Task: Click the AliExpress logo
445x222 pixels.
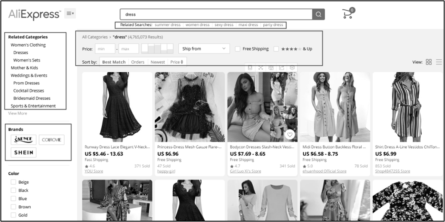Action: (x=34, y=14)
